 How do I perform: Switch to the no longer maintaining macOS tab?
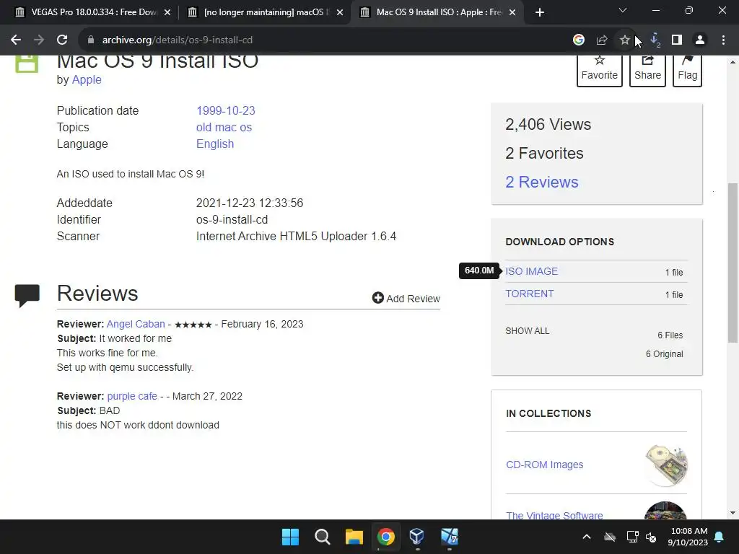pyautogui.click(x=264, y=12)
